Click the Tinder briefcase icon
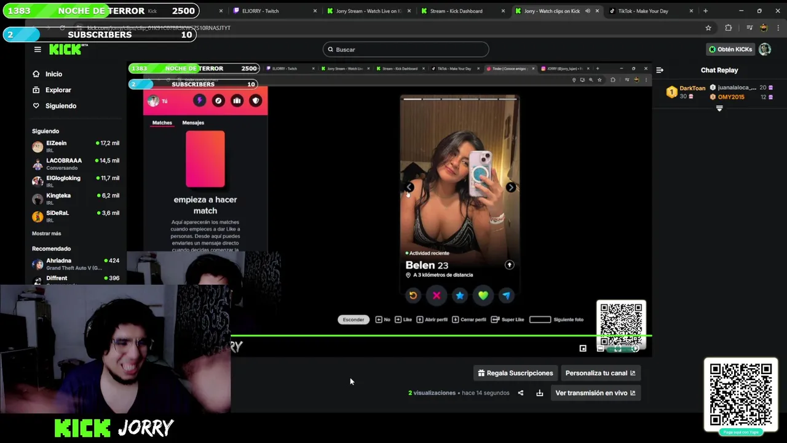 [237, 100]
